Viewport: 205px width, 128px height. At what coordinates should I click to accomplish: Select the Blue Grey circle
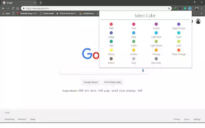156,59
